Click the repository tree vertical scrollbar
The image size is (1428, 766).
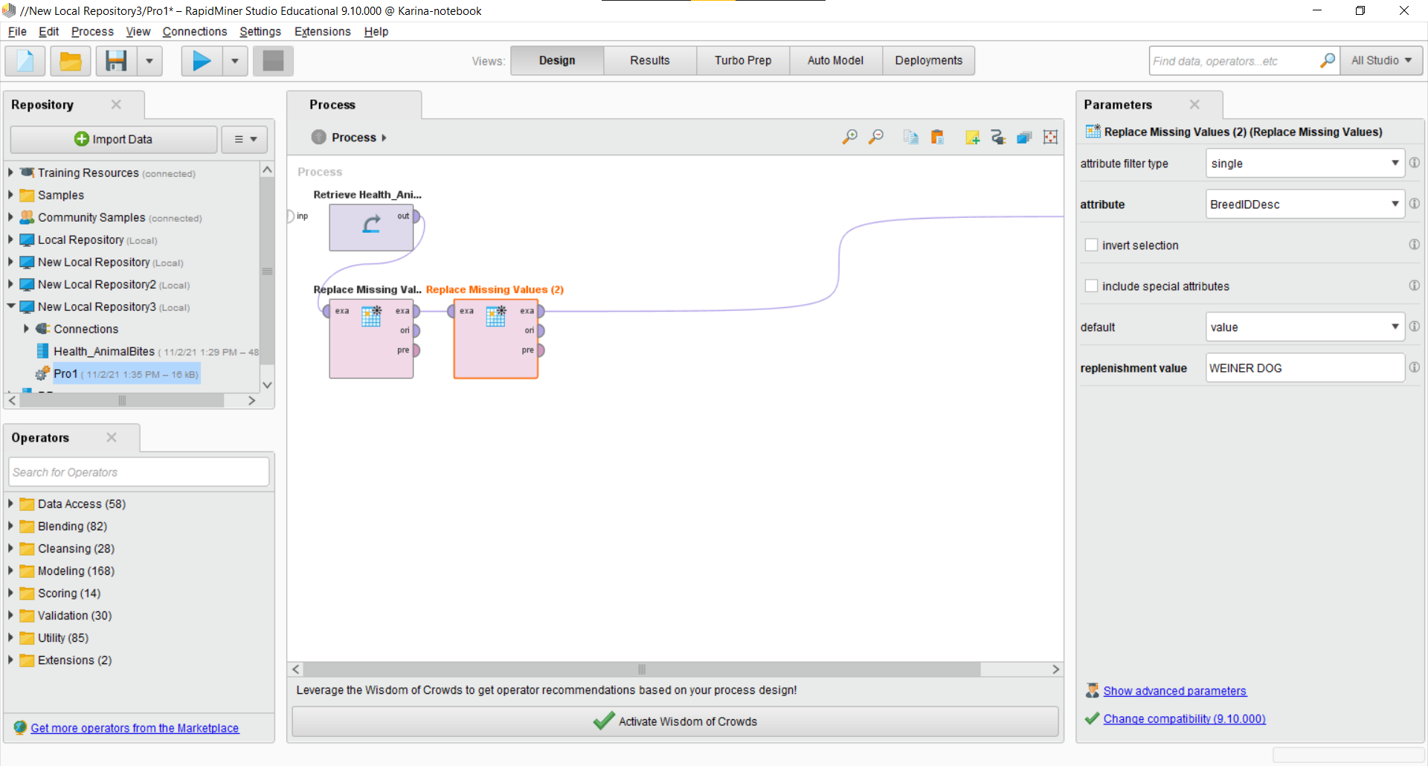pyautogui.click(x=267, y=271)
